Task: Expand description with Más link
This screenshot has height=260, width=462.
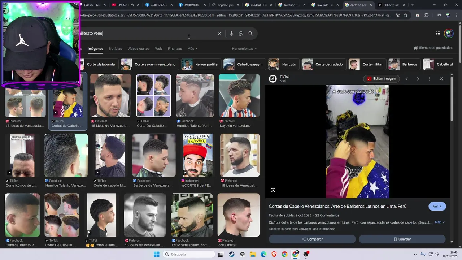Action: [x=440, y=222]
